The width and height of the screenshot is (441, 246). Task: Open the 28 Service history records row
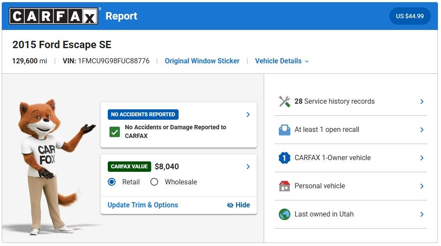pyautogui.click(x=350, y=102)
